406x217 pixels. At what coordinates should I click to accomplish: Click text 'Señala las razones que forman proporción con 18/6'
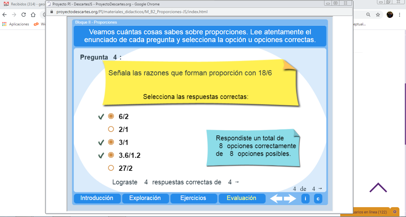click(190, 73)
